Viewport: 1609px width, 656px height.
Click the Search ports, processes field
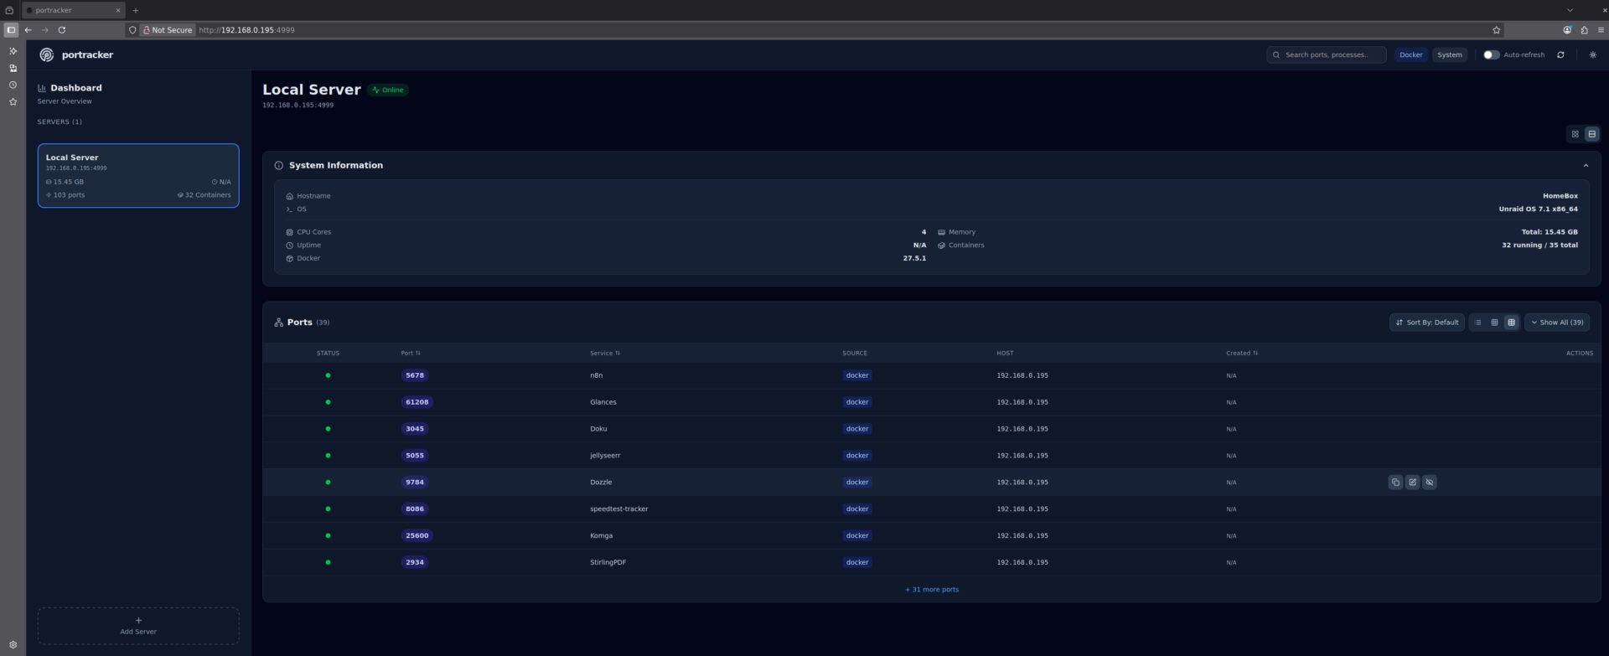point(1326,54)
